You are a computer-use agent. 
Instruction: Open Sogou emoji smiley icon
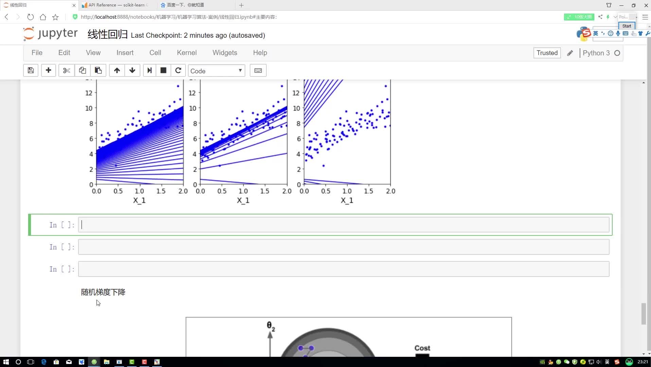click(610, 33)
